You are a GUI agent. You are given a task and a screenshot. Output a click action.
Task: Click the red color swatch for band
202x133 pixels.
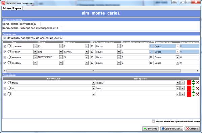click(189, 88)
